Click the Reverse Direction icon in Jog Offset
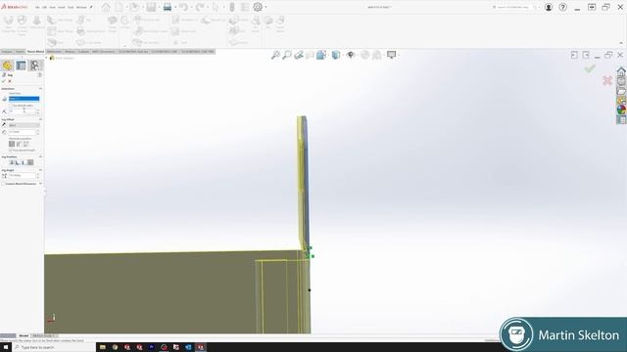 click(x=4, y=125)
